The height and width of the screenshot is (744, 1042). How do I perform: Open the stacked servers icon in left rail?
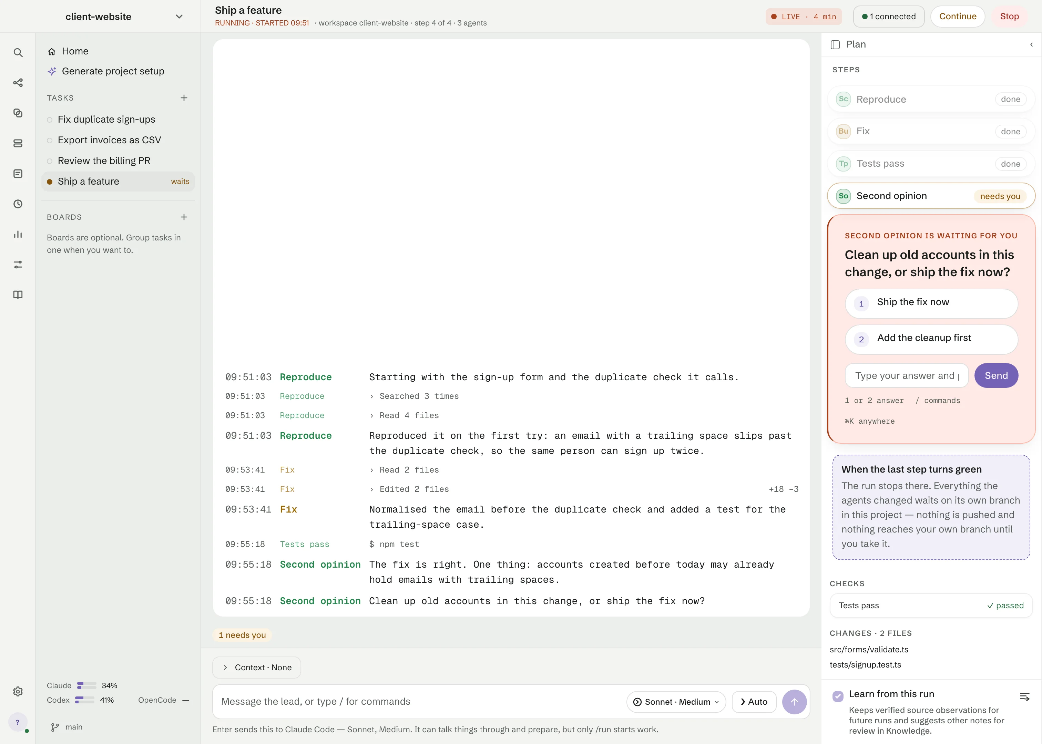18,143
